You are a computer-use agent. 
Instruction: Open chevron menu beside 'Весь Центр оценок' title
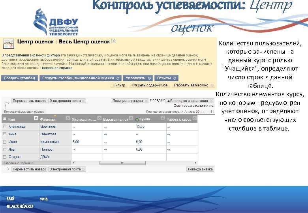(114, 41)
